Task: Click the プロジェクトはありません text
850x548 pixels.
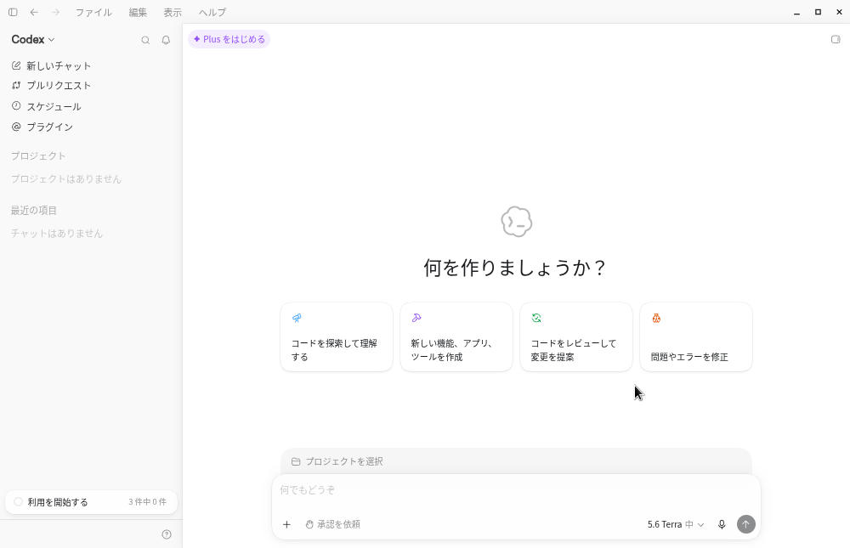Action: [66, 179]
